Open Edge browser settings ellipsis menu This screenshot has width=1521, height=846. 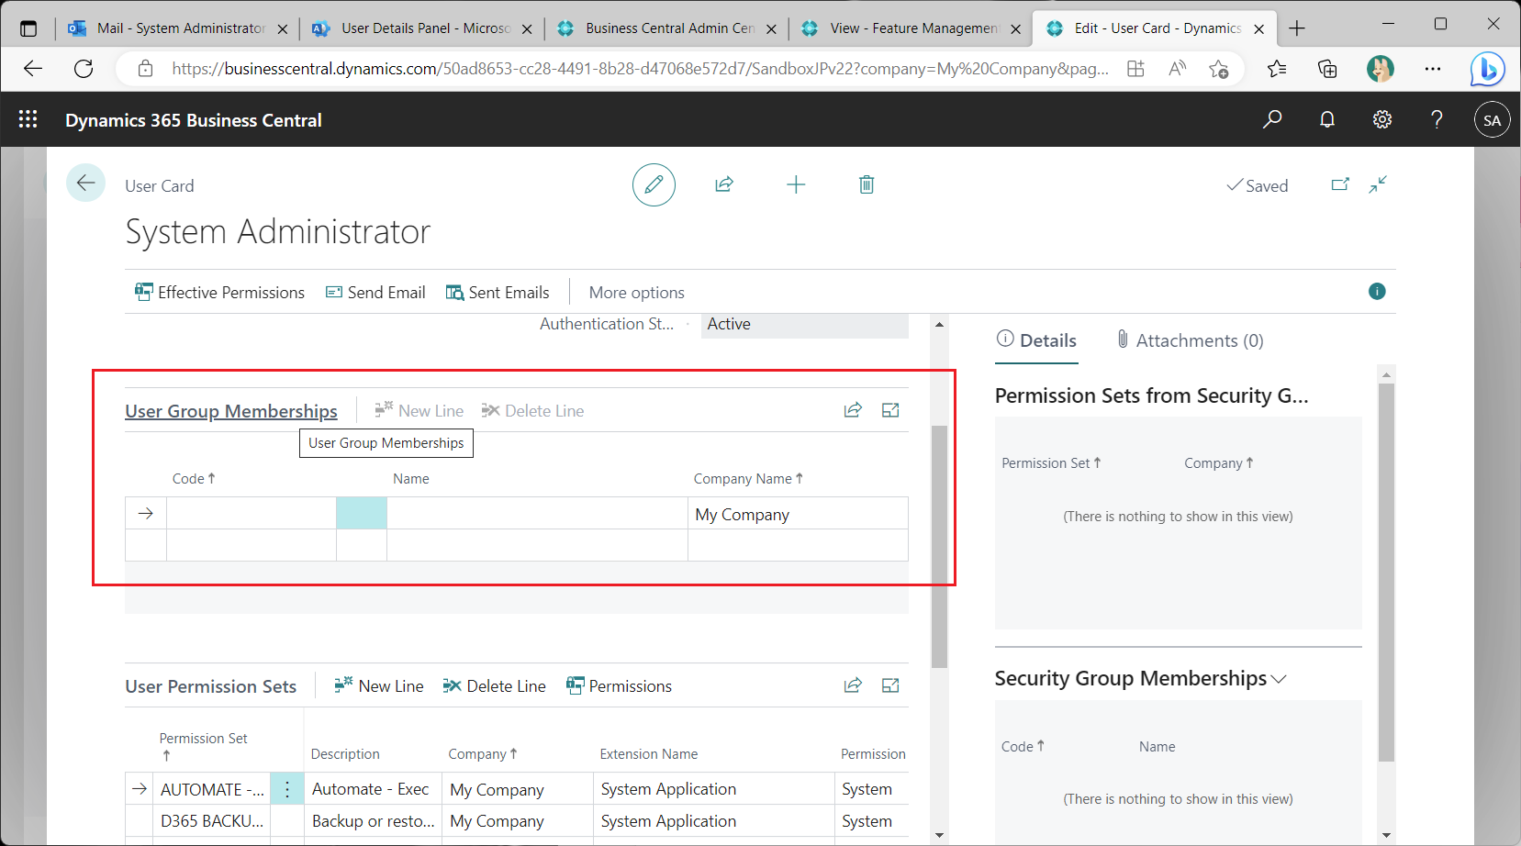click(1434, 68)
